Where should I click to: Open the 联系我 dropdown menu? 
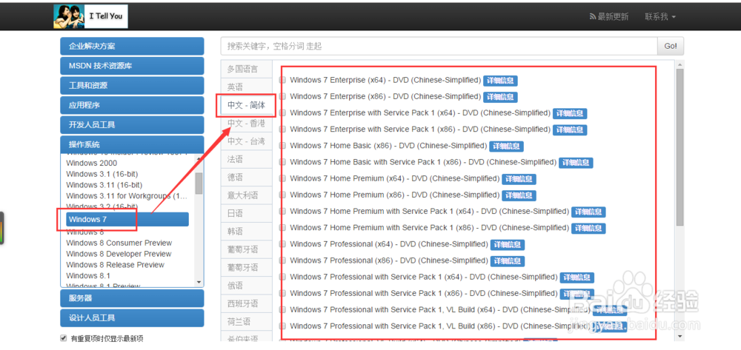coord(660,16)
